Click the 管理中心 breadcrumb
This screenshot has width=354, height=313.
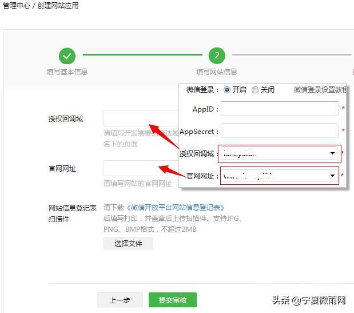17,6
